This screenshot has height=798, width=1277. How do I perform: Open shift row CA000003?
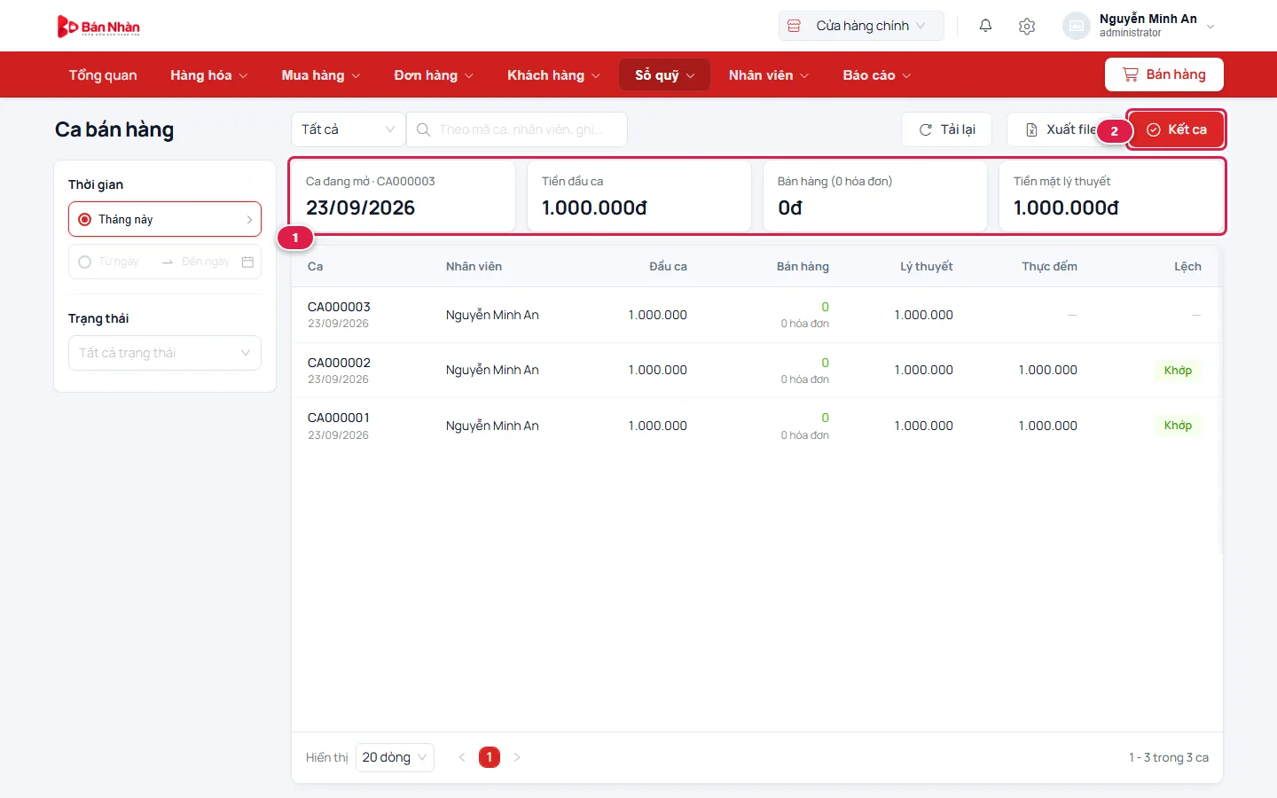757,315
